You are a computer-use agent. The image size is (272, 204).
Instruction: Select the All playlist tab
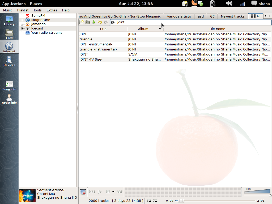tap(256, 16)
